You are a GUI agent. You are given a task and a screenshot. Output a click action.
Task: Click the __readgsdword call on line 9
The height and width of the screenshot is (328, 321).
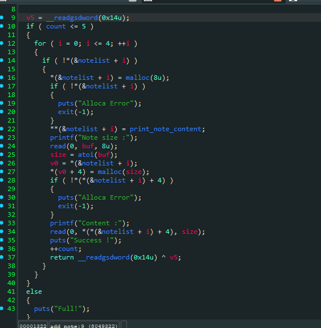pos(72,18)
